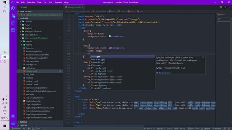
Task: Click the Open Changes editor icon
Action: pyautogui.click(x=221, y=7)
